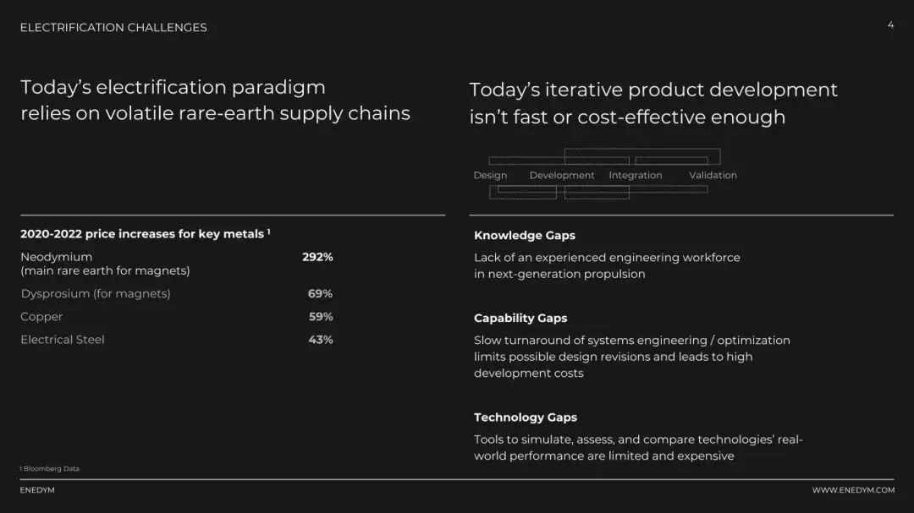Click the Development stage label
914x513 pixels.
tap(562, 176)
